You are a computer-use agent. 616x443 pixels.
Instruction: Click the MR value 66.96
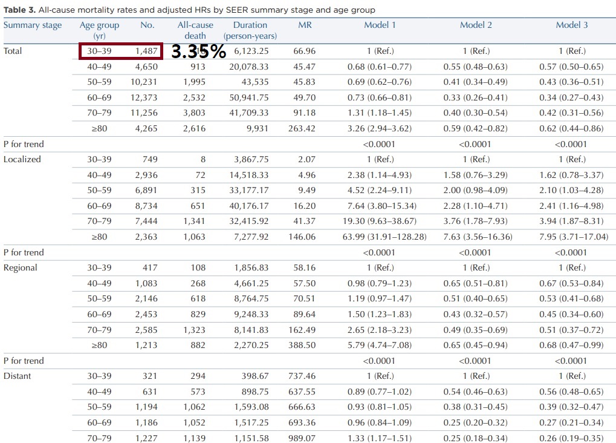point(305,51)
